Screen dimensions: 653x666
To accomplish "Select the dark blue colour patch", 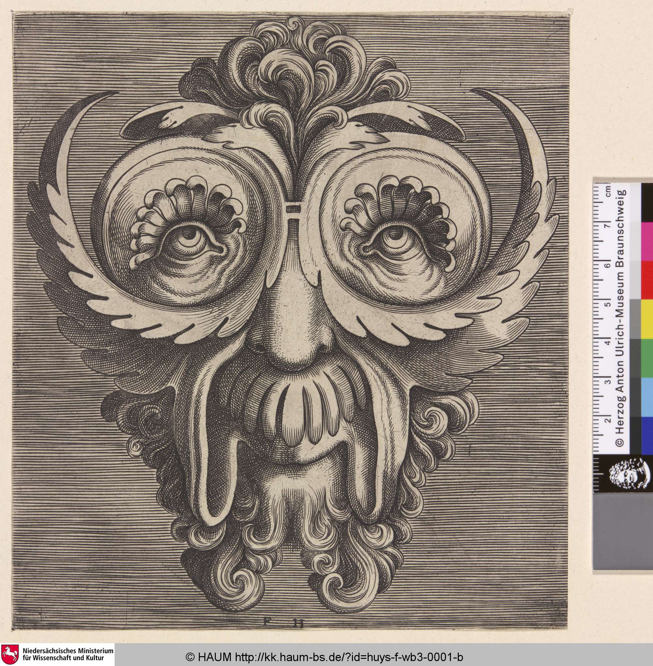I will [646, 435].
